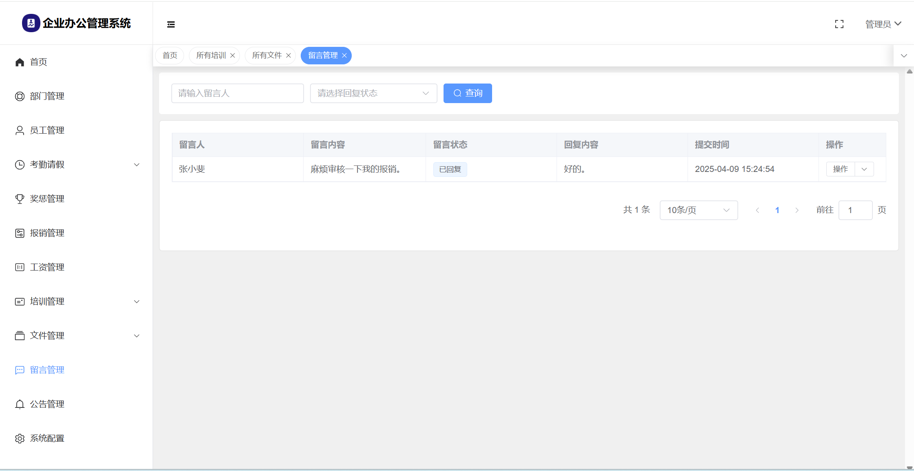Close the 所有培训 tab
914x471 pixels.
tap(233, 55)
